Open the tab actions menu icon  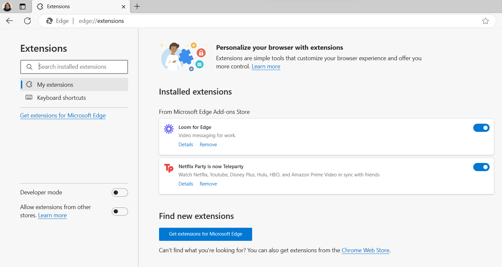tap(23, 7)
